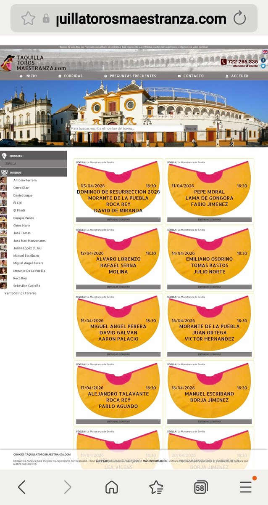
Task: Open the 58 tabs switcher
Action: pos(201,487)
